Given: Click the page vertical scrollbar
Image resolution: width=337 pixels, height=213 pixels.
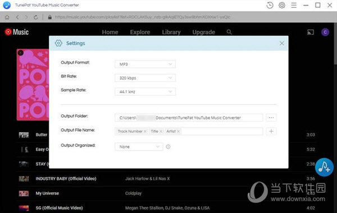Looking at the screenshot, I should 335,43.
